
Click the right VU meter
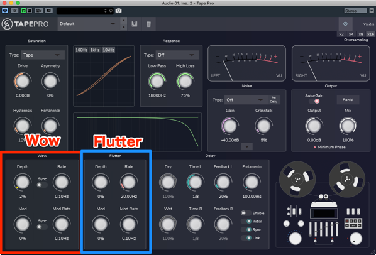331,63
